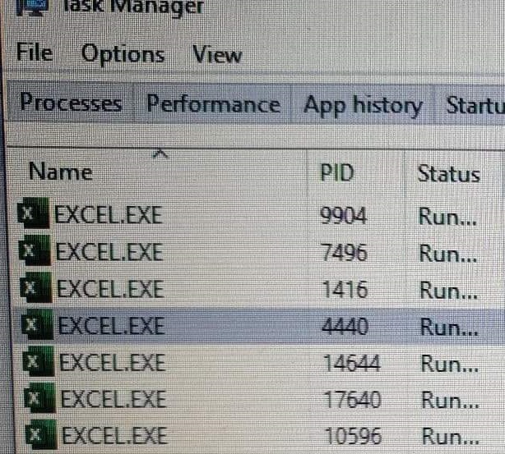Select EXCEL.EXE name with PID 7496
Screen dimensions: 505x454
pos(109,252)
